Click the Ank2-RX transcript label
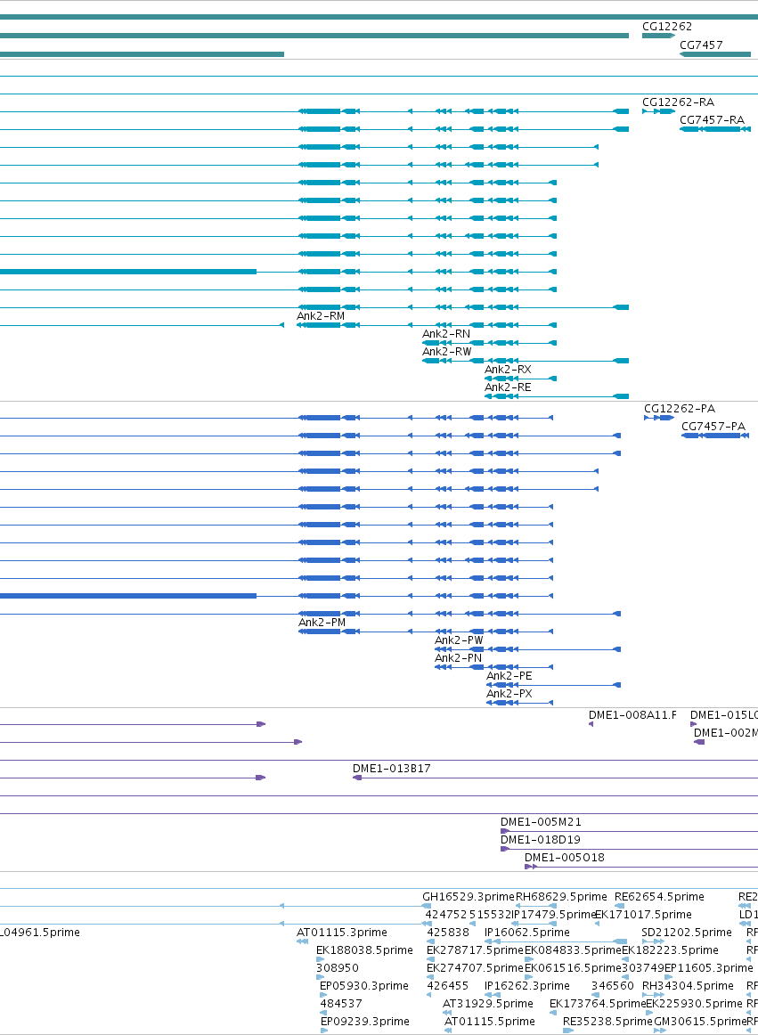The height and width of the screenshot is (1035, 758). (x=508, y=370)
